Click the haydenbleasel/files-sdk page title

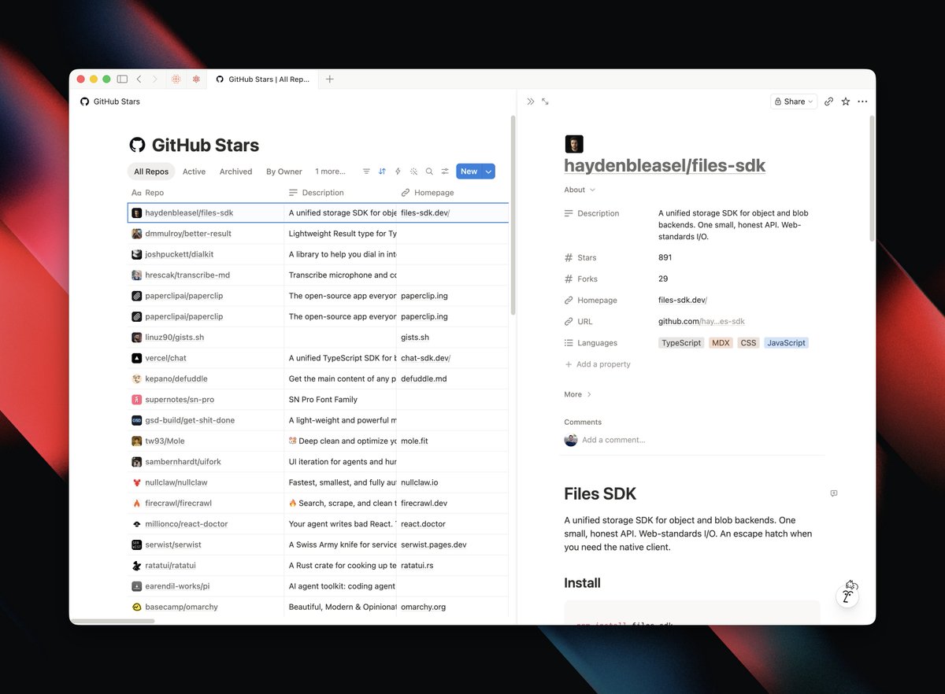pyautogui.click(x=665, y=165)
